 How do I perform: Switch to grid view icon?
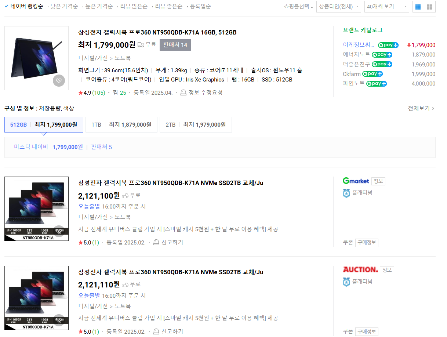[x=429, y=7]
